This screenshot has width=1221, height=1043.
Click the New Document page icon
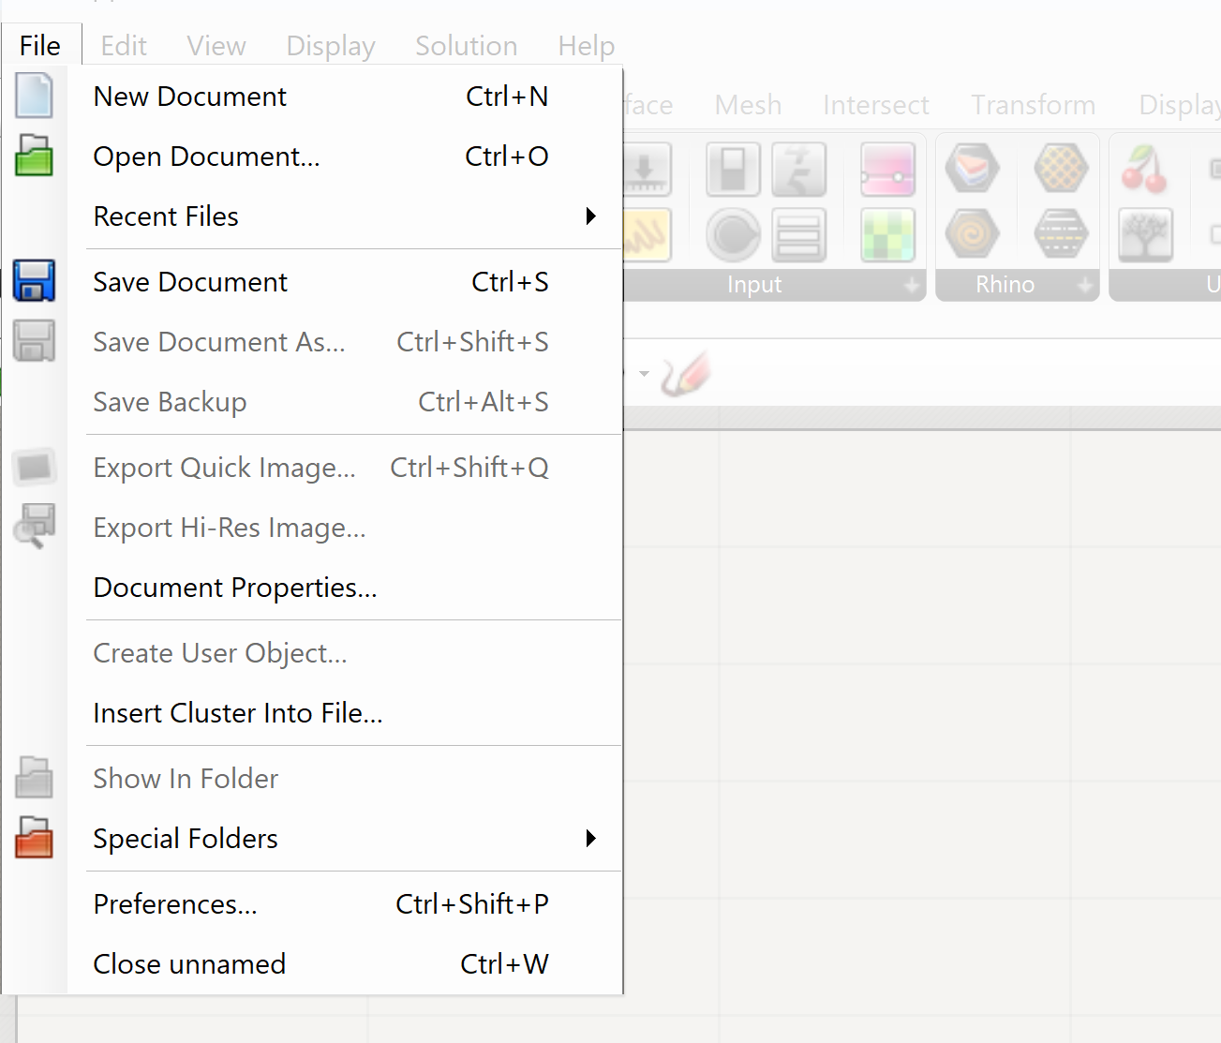coord(34,97)
